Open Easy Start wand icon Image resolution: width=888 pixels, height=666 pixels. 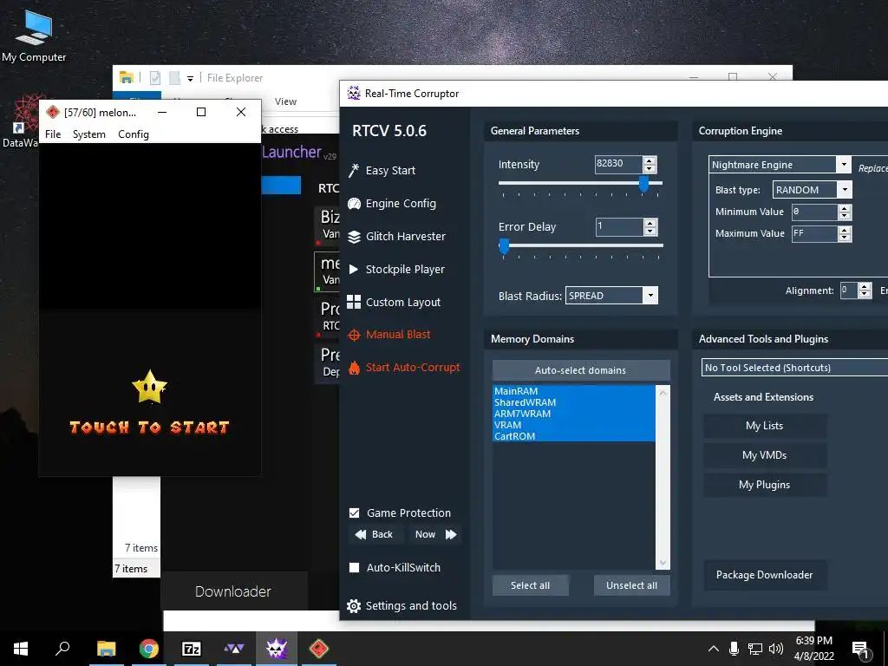354,171
